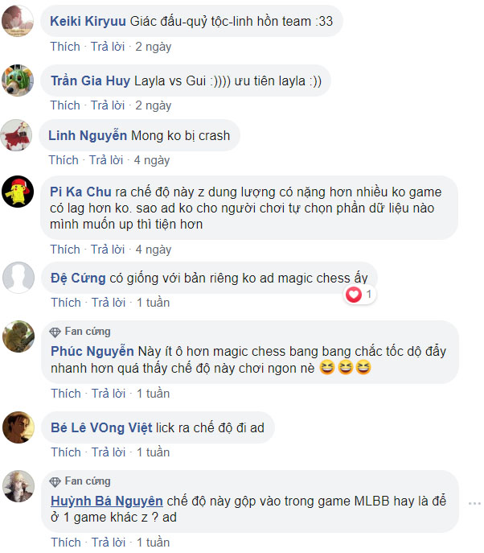This screenshot has width=484, height=553.
Task: Open Đệ Cứng's profile name link
Action: pyautogui.click(x=78, y=278)
